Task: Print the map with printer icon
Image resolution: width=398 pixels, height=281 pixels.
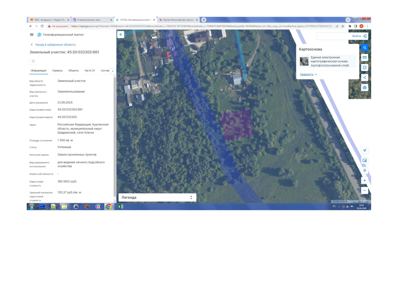Action: (364, 88)
